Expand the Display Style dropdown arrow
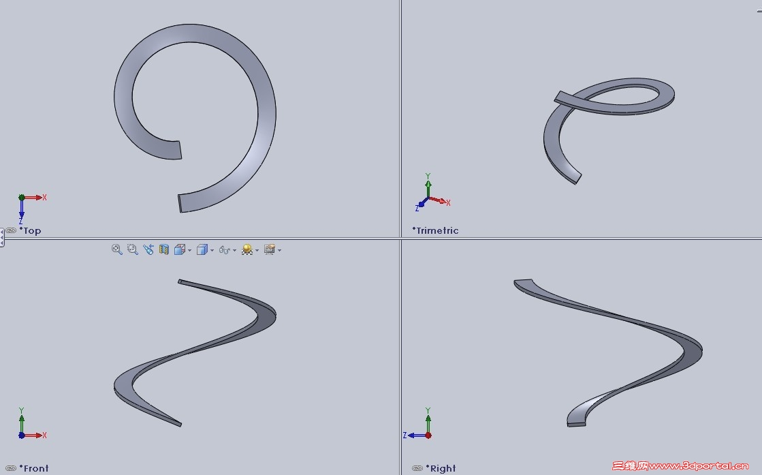The width and height of the screenshot is (762, 475). coord(212,250)
